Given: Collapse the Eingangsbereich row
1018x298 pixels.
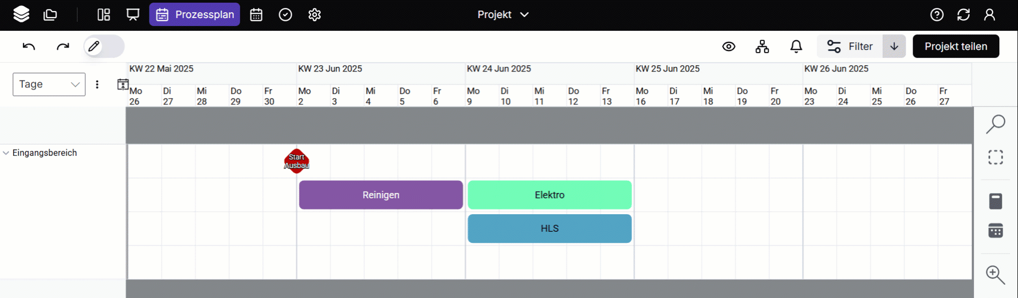Looking at the screenshot, I should (x=6, y=153).
